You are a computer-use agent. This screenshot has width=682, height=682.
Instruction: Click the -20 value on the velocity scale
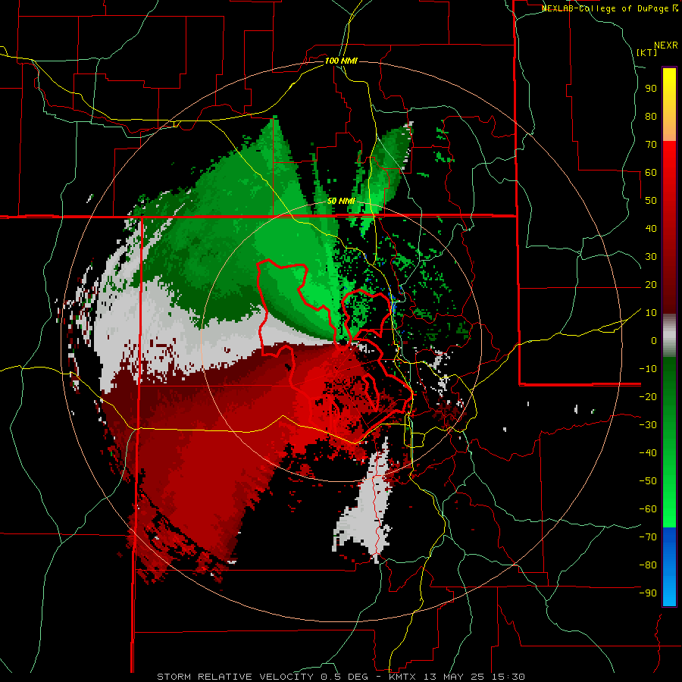coord(648,396)
